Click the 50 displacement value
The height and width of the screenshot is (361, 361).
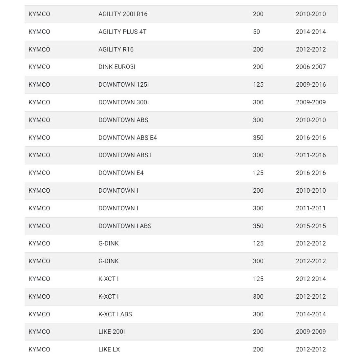[x=256, y=32]
